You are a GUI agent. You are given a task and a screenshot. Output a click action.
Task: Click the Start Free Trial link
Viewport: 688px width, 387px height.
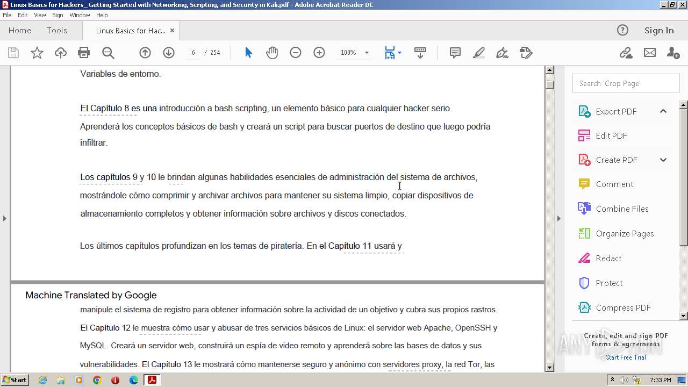click(626, 357)
